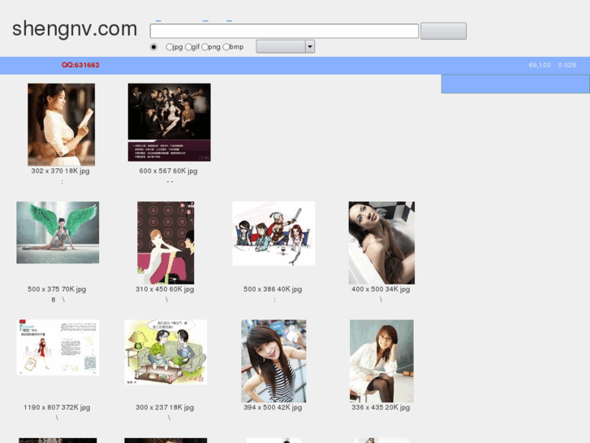Open the 302 x 370 woman reading thumbnail
Viewport: 590px width, 443px height.
coord(62,125)
